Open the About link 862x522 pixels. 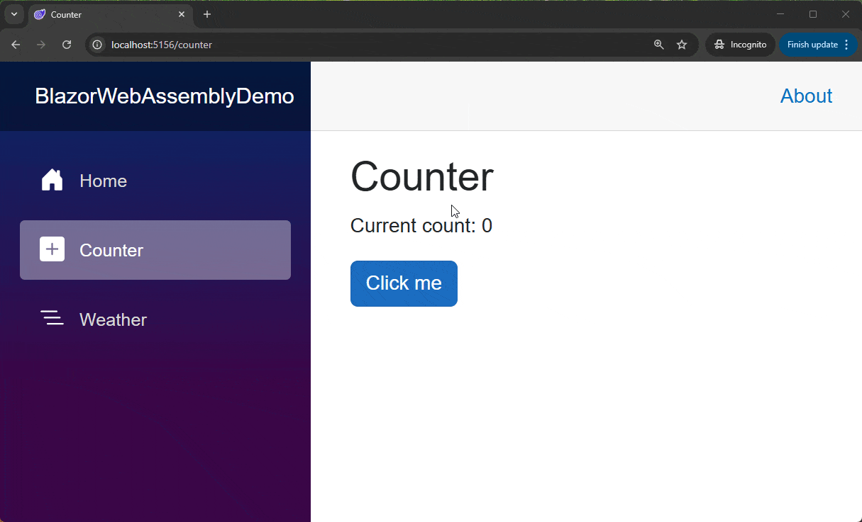[x=806, y=96]
